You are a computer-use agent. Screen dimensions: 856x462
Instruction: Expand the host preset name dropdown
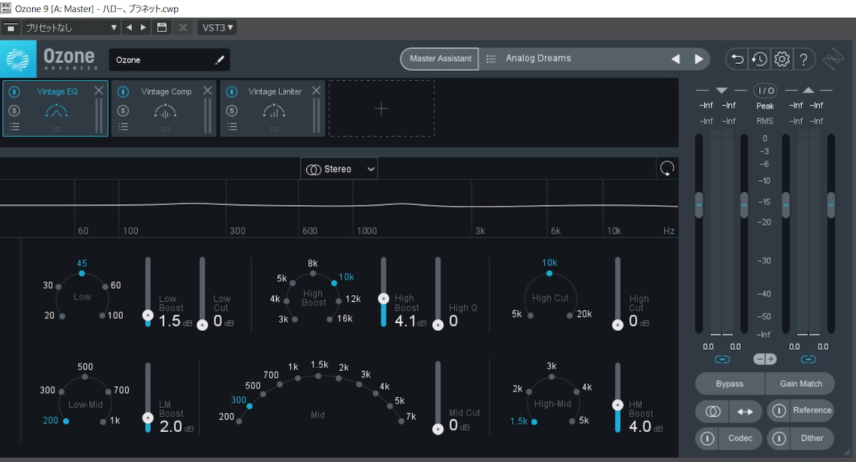(x=70, y=27)
